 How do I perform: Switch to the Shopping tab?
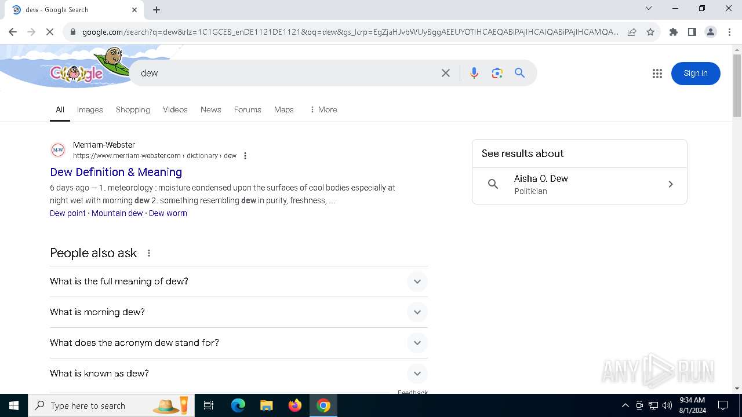click(x=133, y=109)
